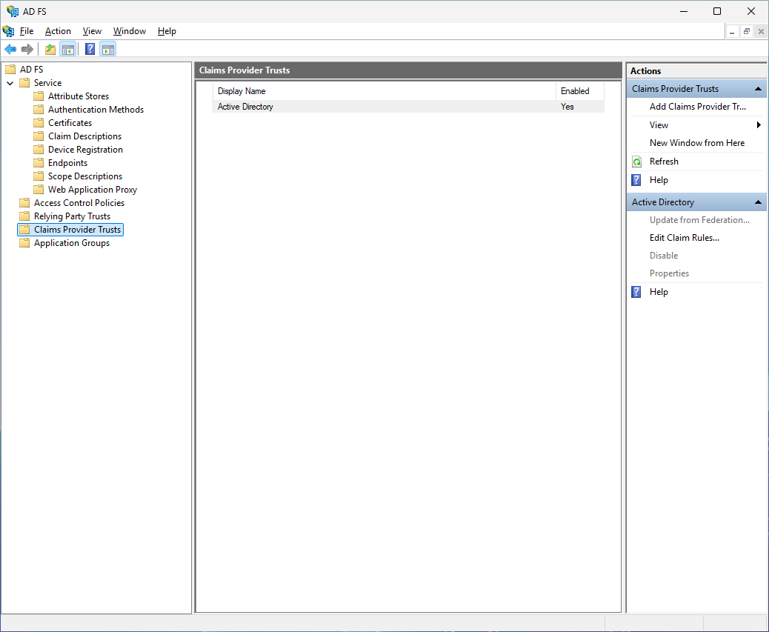Select the Active Directory trust row

pos(408,107)
